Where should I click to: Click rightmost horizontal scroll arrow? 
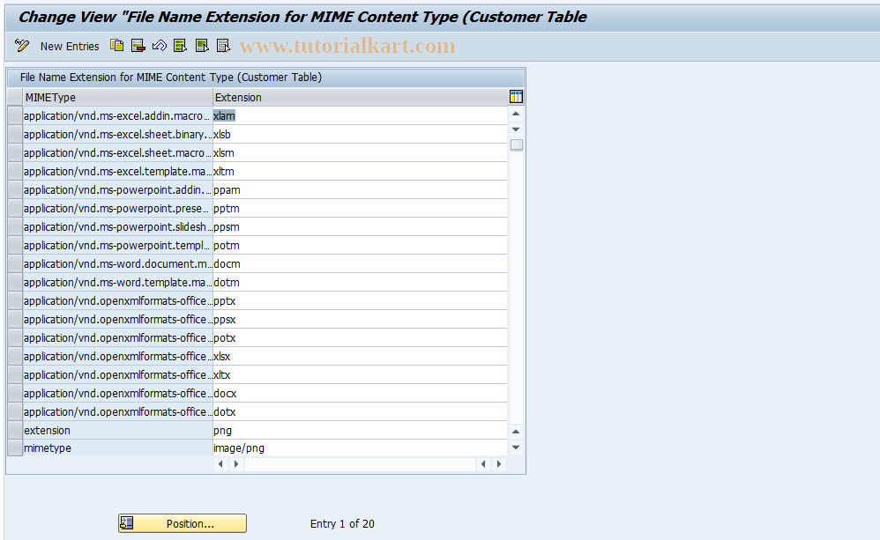pyautogui.click(x=499, y=463)
